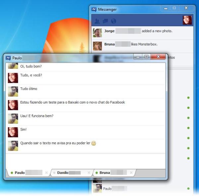Screen dimensions: 199x196
Task: Close the Bruna chat tab
Action: (131, 173)
